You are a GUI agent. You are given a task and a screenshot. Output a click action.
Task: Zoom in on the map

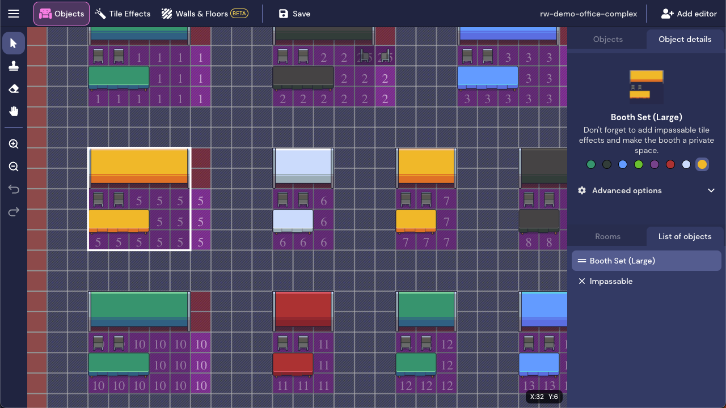pos(14,144)
